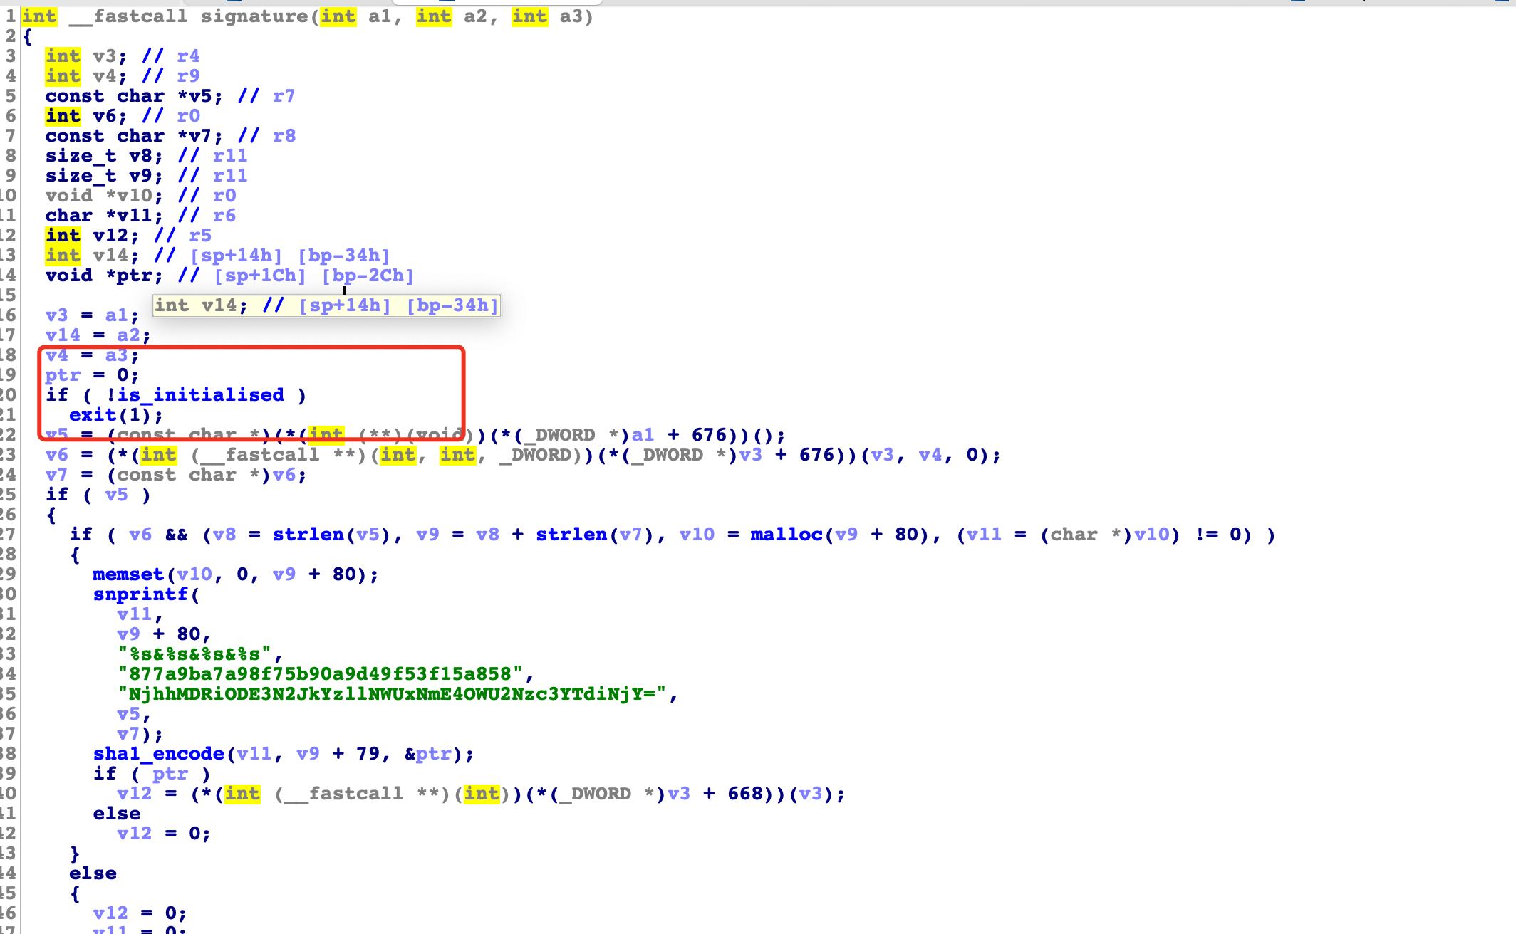
Task: Click the v11 variable in the char *v11 declaration
Action: (x=134, y=216)
